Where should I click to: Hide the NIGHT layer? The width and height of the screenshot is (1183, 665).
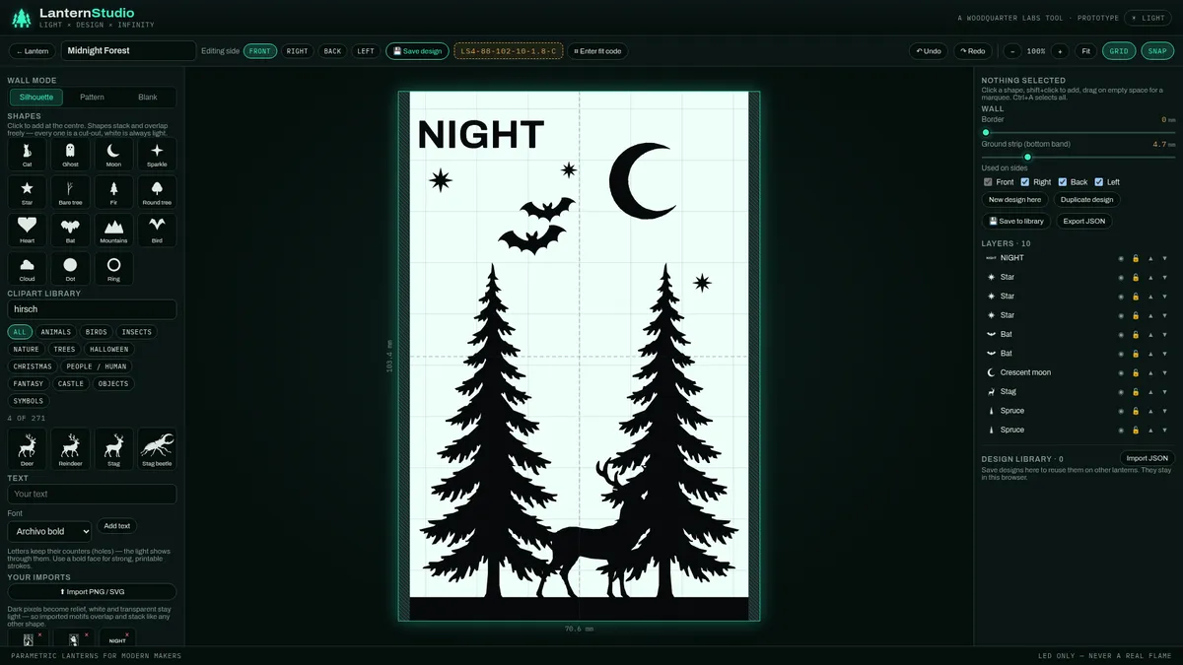point(1121,258)
